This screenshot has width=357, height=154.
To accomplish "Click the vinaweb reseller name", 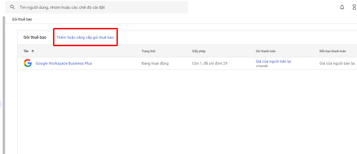I will click(262, 66).
